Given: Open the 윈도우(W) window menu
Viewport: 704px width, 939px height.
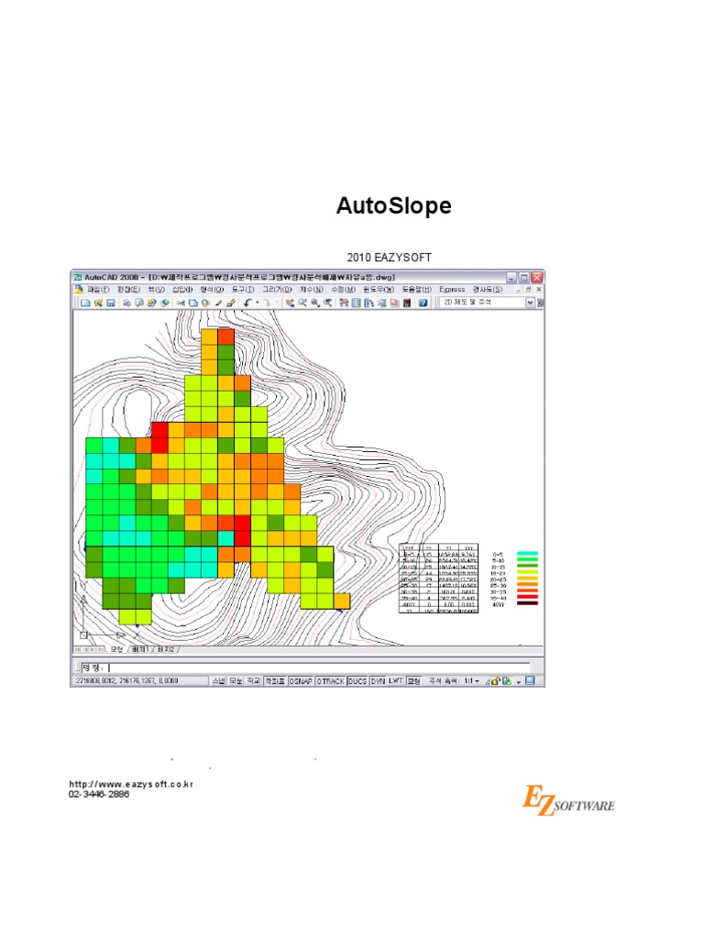Looking at the screenshot, I should pos(379,289).
